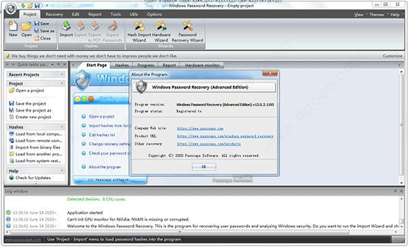Collapse the Help section in Quick tasks
This screenshot has height=247, width=409.
62,171
